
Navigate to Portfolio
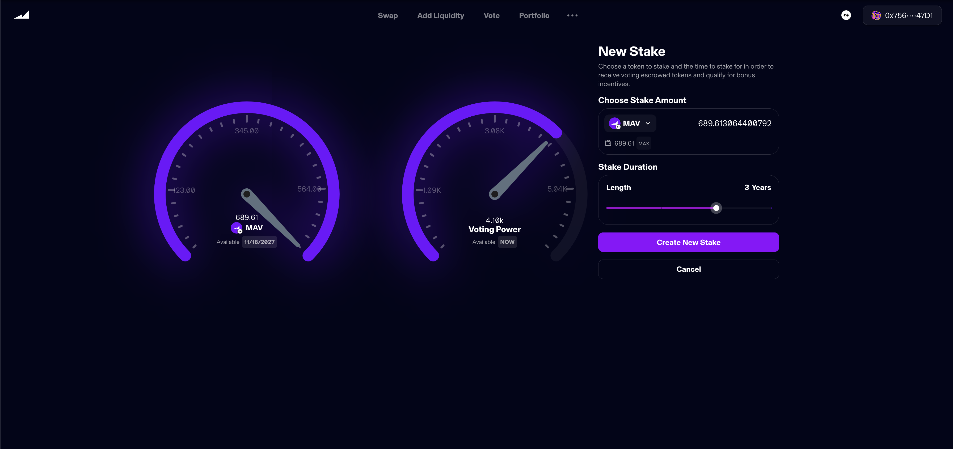coord(534,15)
